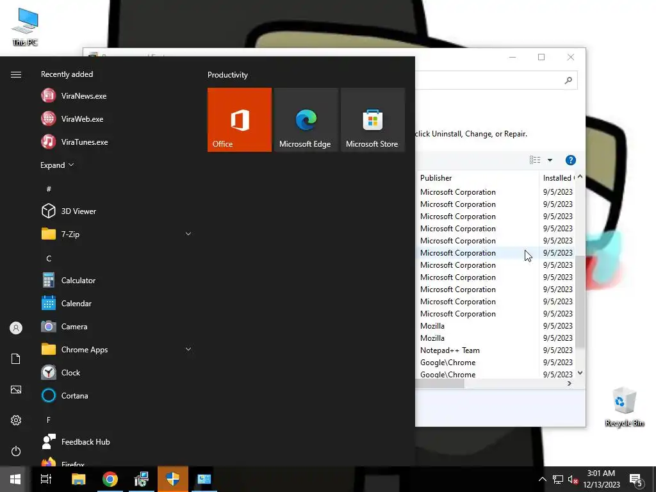Toggle the Start menu hamburger navigation
Screen dimensions: 656x492
click(16, 74)
